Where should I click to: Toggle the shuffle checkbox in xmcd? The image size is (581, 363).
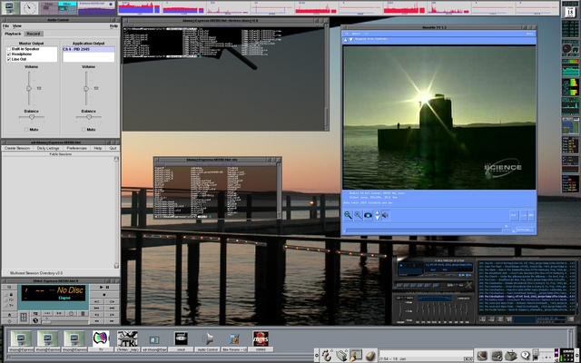tap(6, 306)
